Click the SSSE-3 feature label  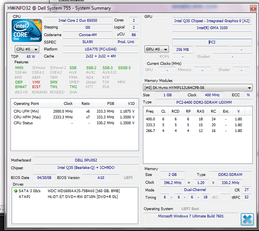(x=124, y=68)
